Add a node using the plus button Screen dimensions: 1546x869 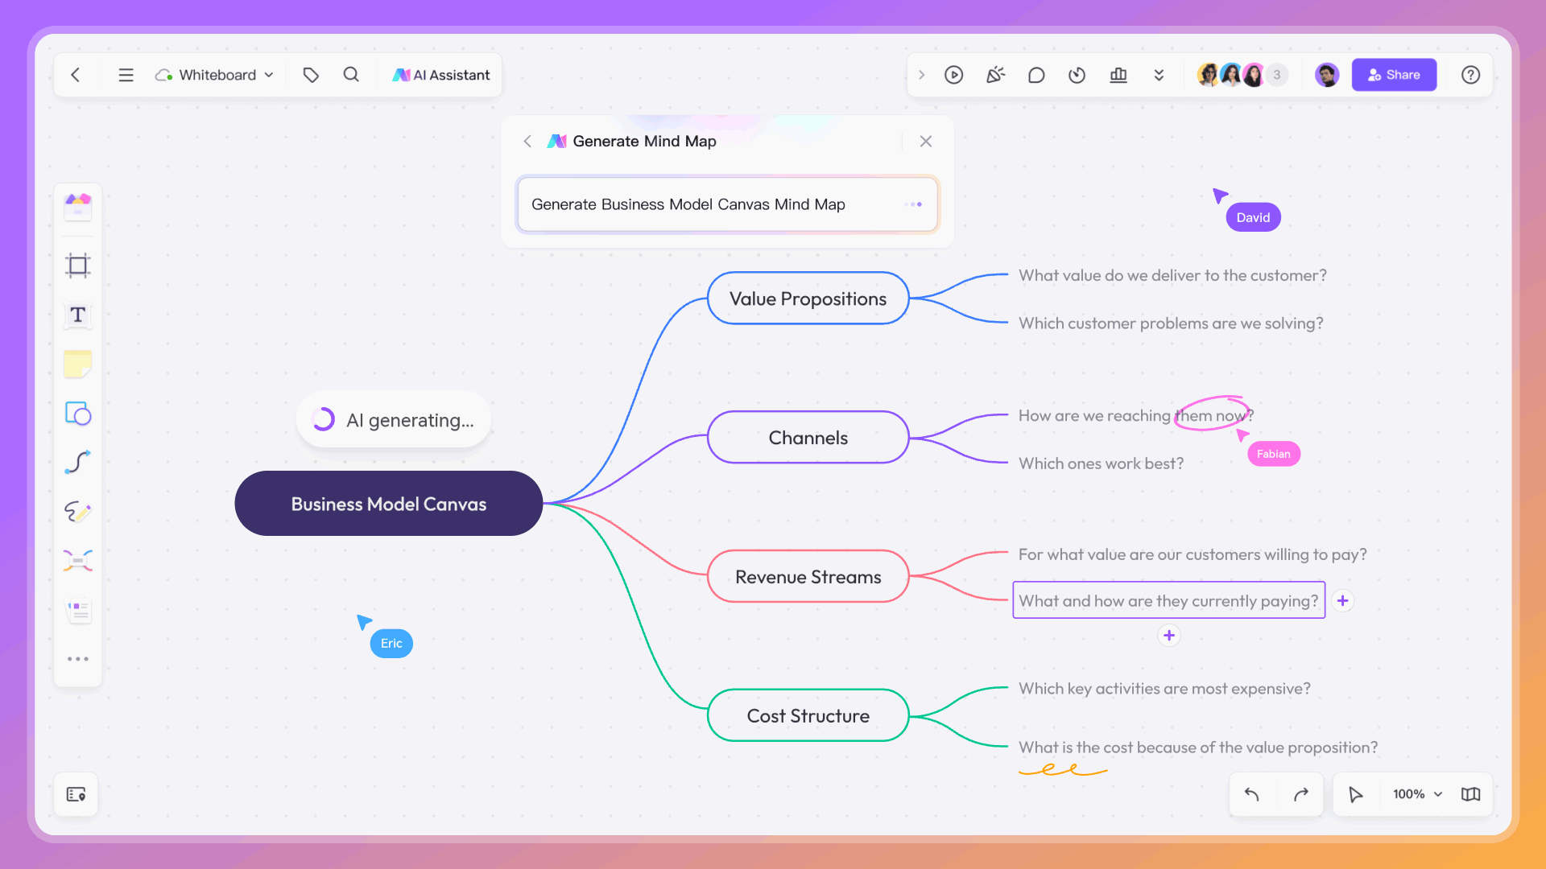click(x=1342, y=600)
